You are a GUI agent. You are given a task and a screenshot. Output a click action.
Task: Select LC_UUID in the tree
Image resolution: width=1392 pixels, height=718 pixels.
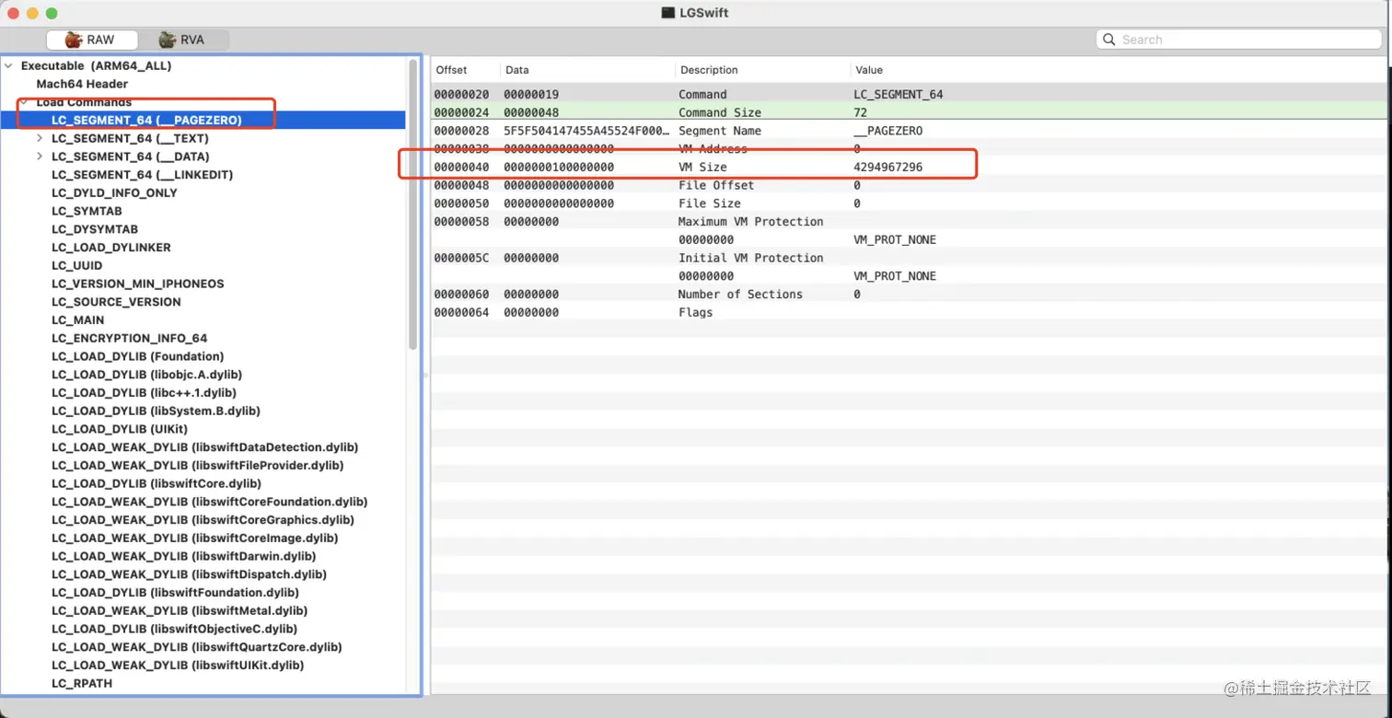pos(77,265)
